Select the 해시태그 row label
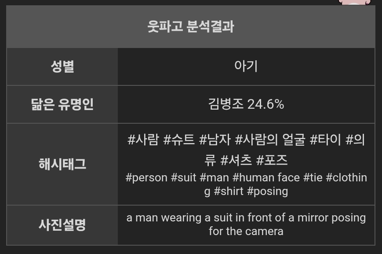The width and height of the screenshot is (382, 254). tap(62, 164)
